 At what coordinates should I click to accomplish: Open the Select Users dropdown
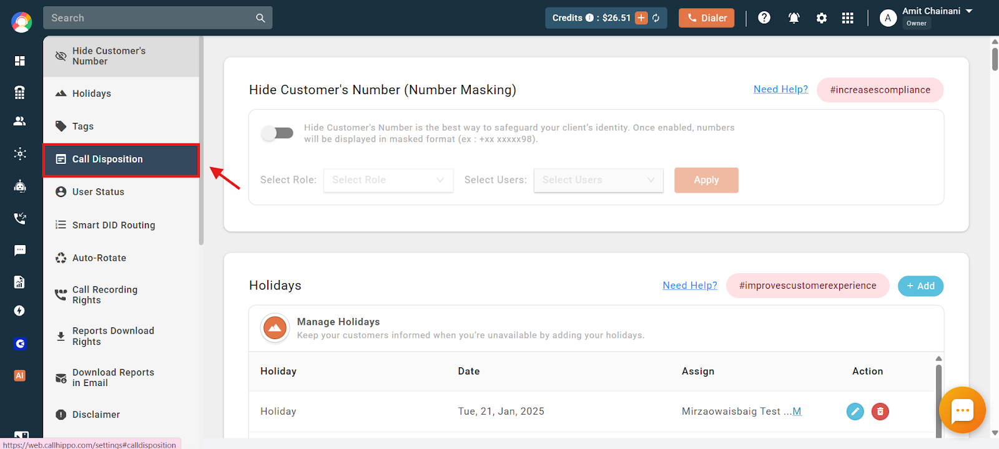coord(598,180)
